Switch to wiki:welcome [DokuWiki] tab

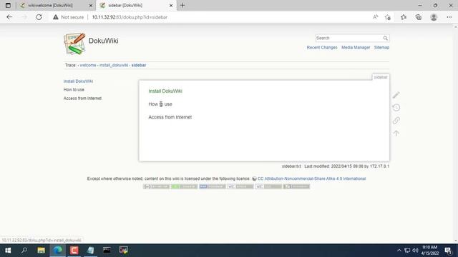tap(50, 5)
